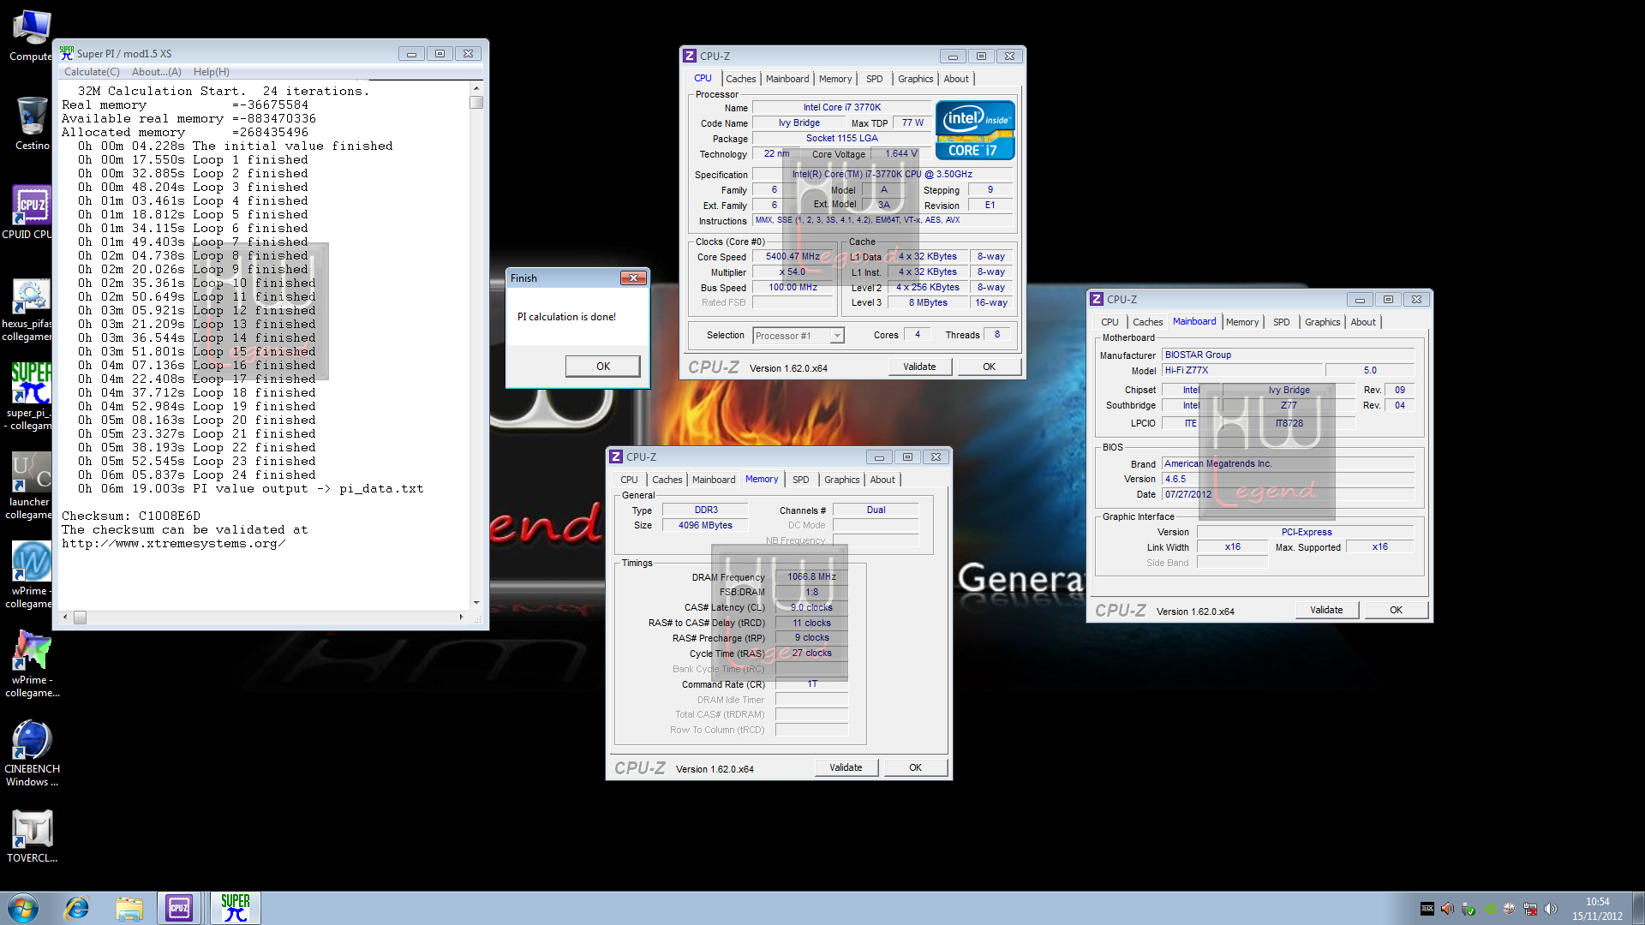
Task: Open the Computer desktop icon
Action: coord(32,36)
